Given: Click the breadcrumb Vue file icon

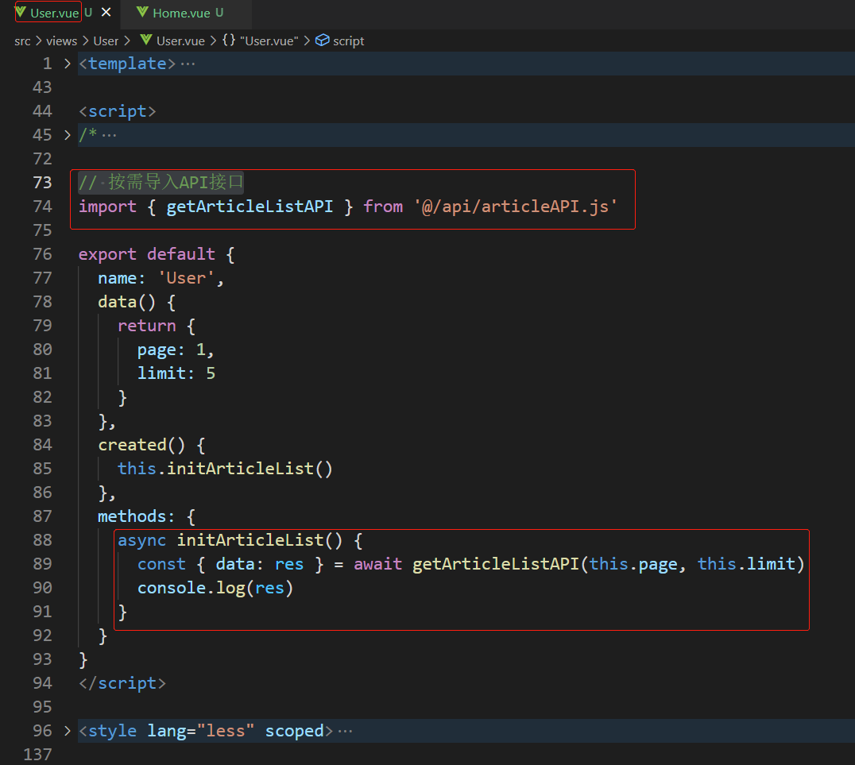Looking at the screenshot, I should point(146,40).
